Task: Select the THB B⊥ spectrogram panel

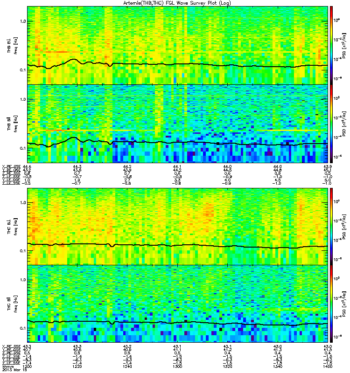Action: 177,45
